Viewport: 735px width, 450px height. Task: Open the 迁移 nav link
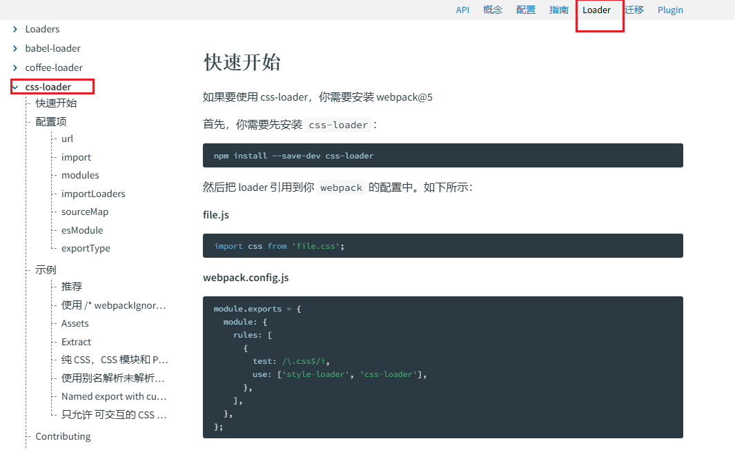634,10
